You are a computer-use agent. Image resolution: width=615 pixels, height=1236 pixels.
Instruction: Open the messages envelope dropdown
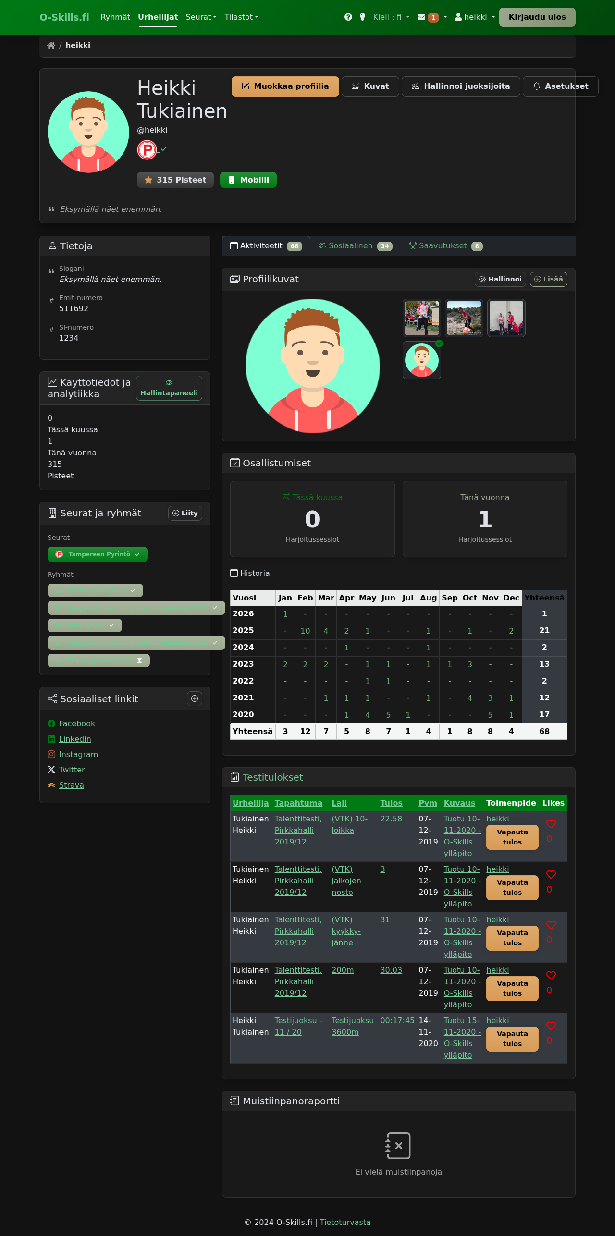click(x=432, y=17)
